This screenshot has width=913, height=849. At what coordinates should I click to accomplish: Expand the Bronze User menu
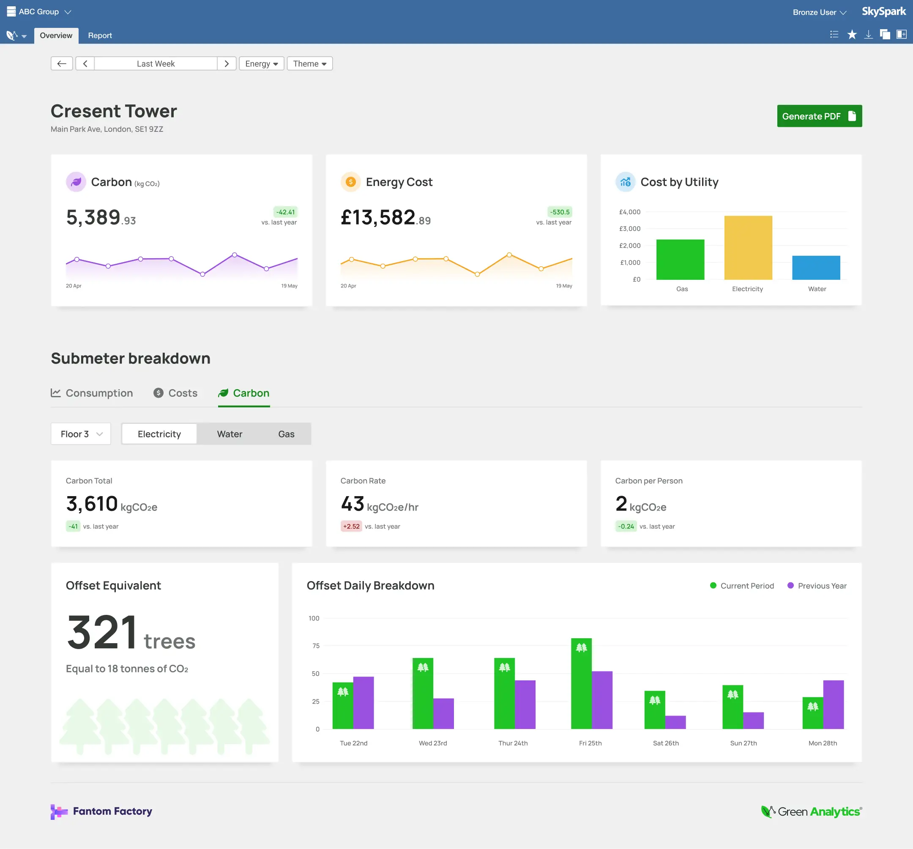[x=818, y=12]
